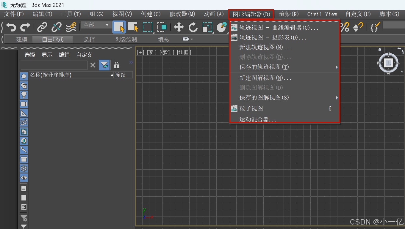Viewport: 405px width, 229px height.
Task: Close the 图形编辑器(D) menu header
Action: [x=251, y=14]
